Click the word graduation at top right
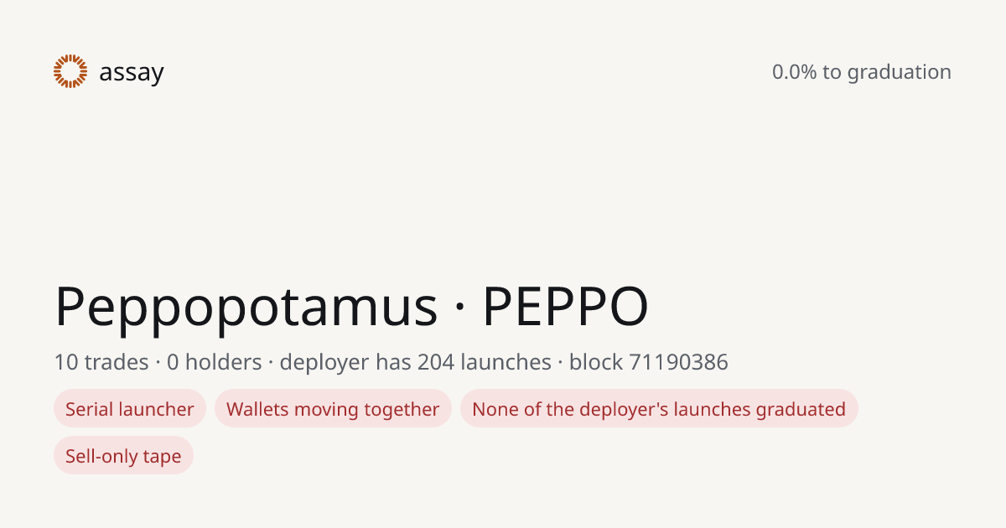 pyautogui.click(x=900, y=73)
